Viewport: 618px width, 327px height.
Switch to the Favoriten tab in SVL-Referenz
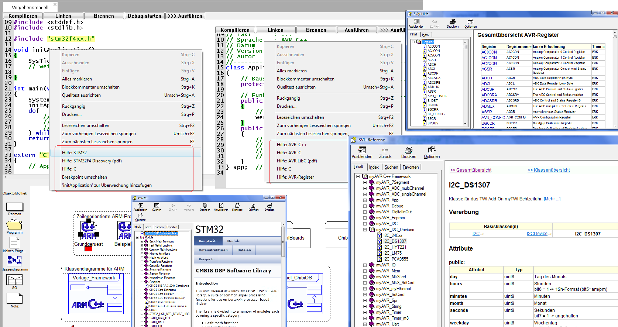pos(411,167)
